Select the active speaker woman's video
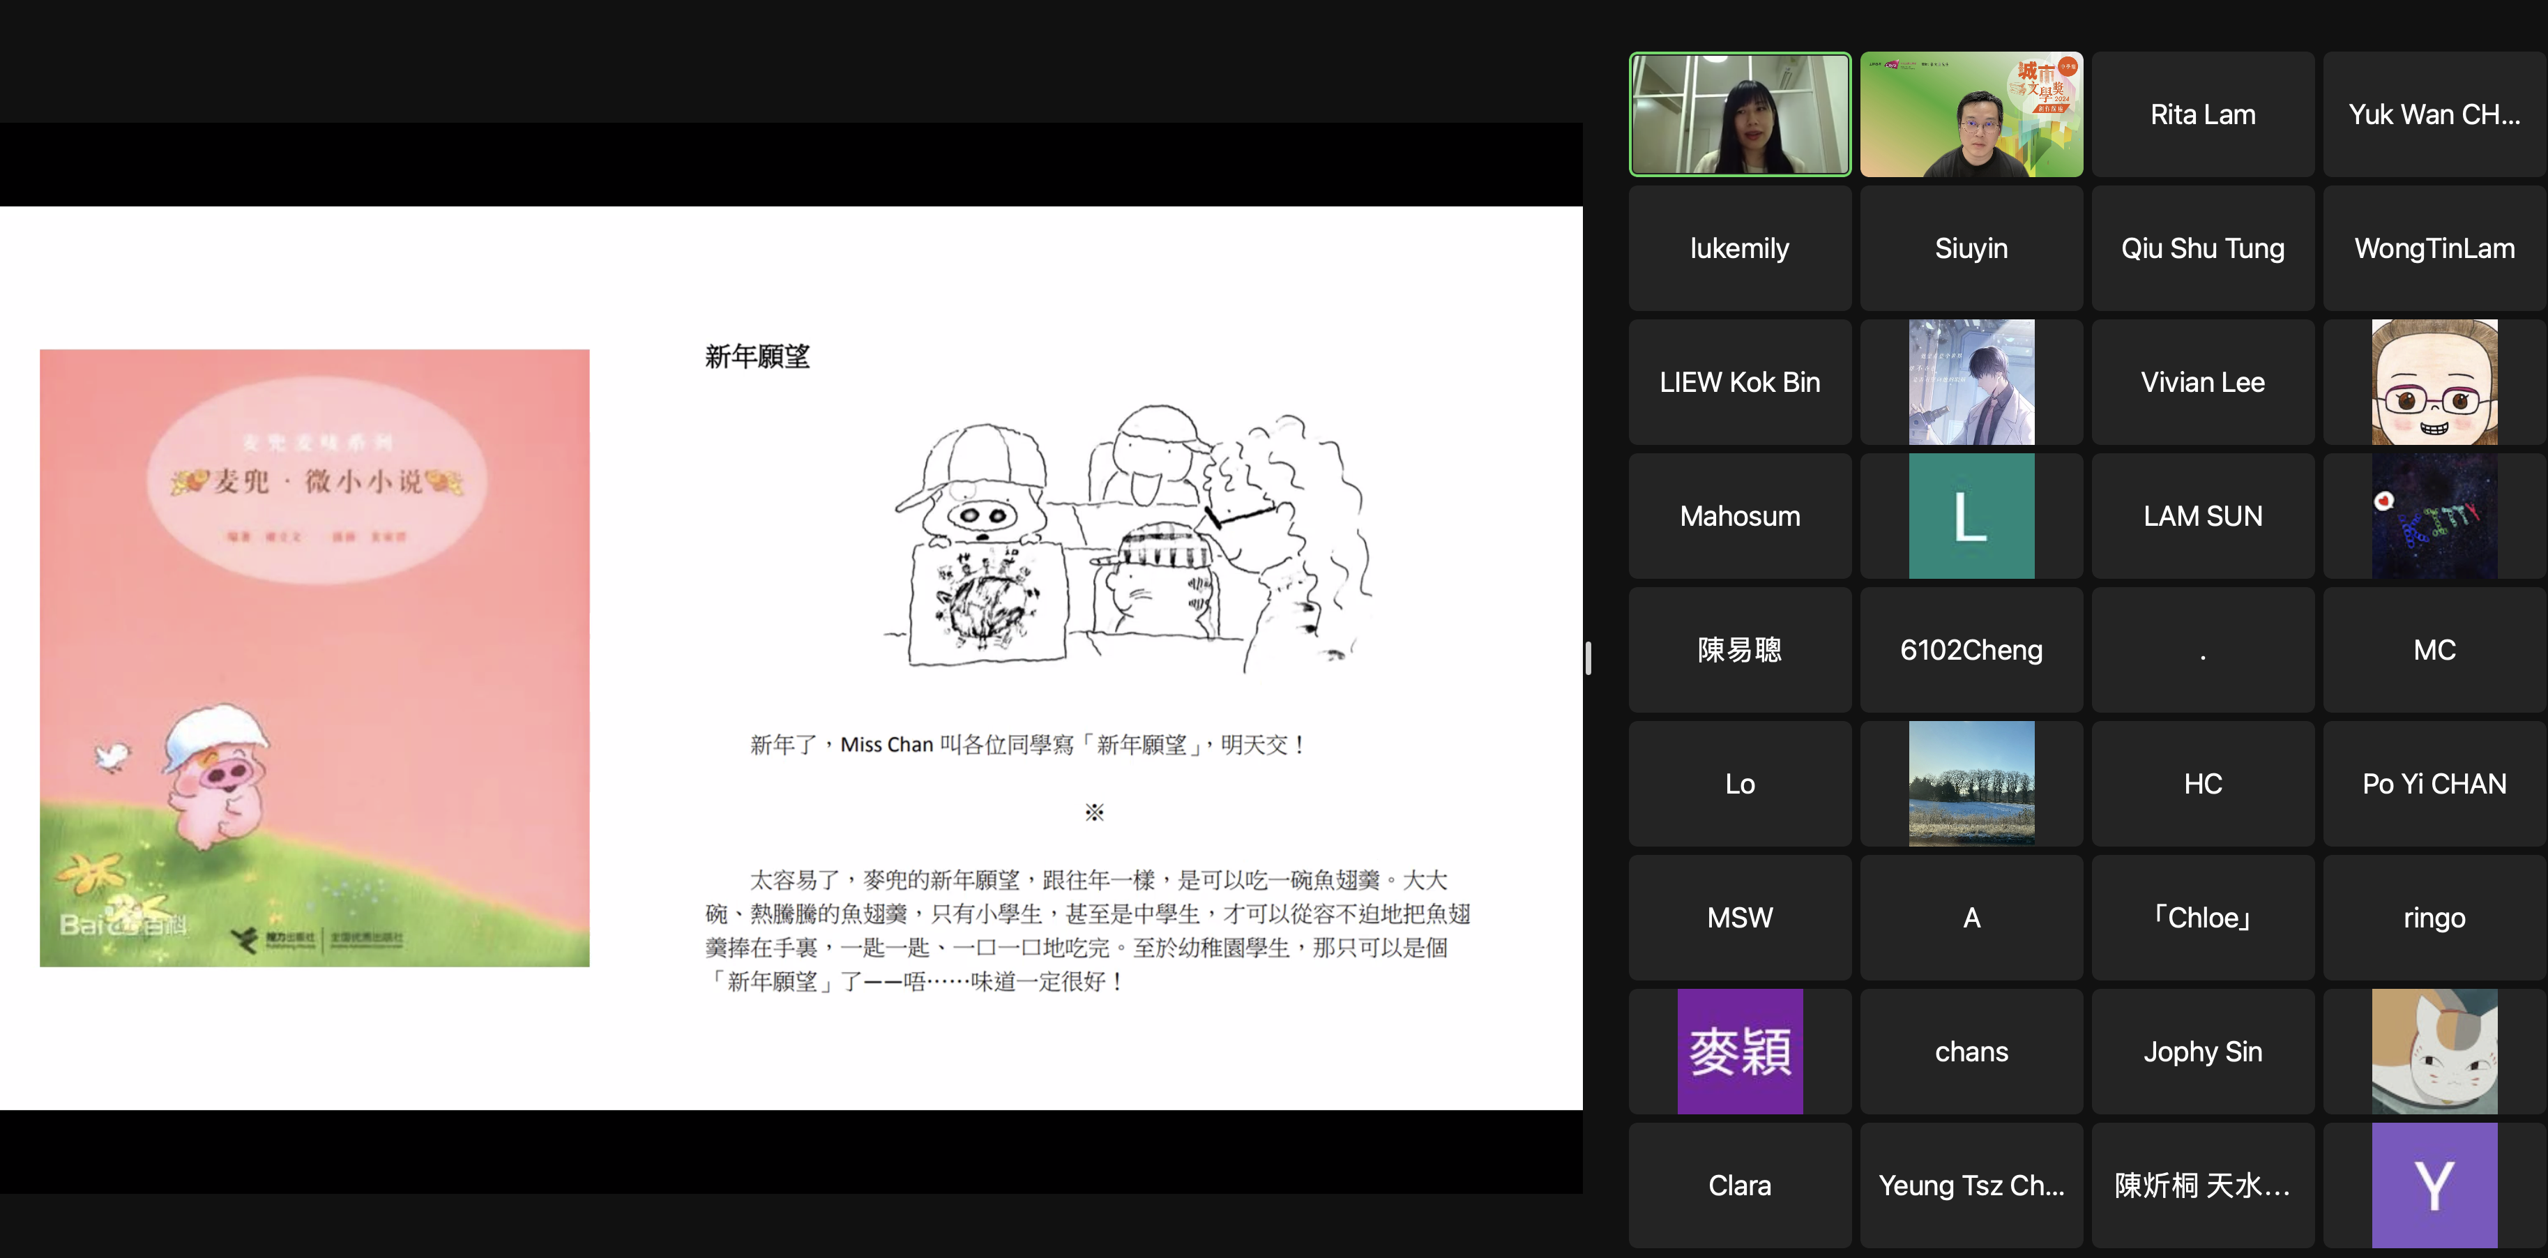The width and height of the screenshot is (2548, 1258). point(1739,115)
